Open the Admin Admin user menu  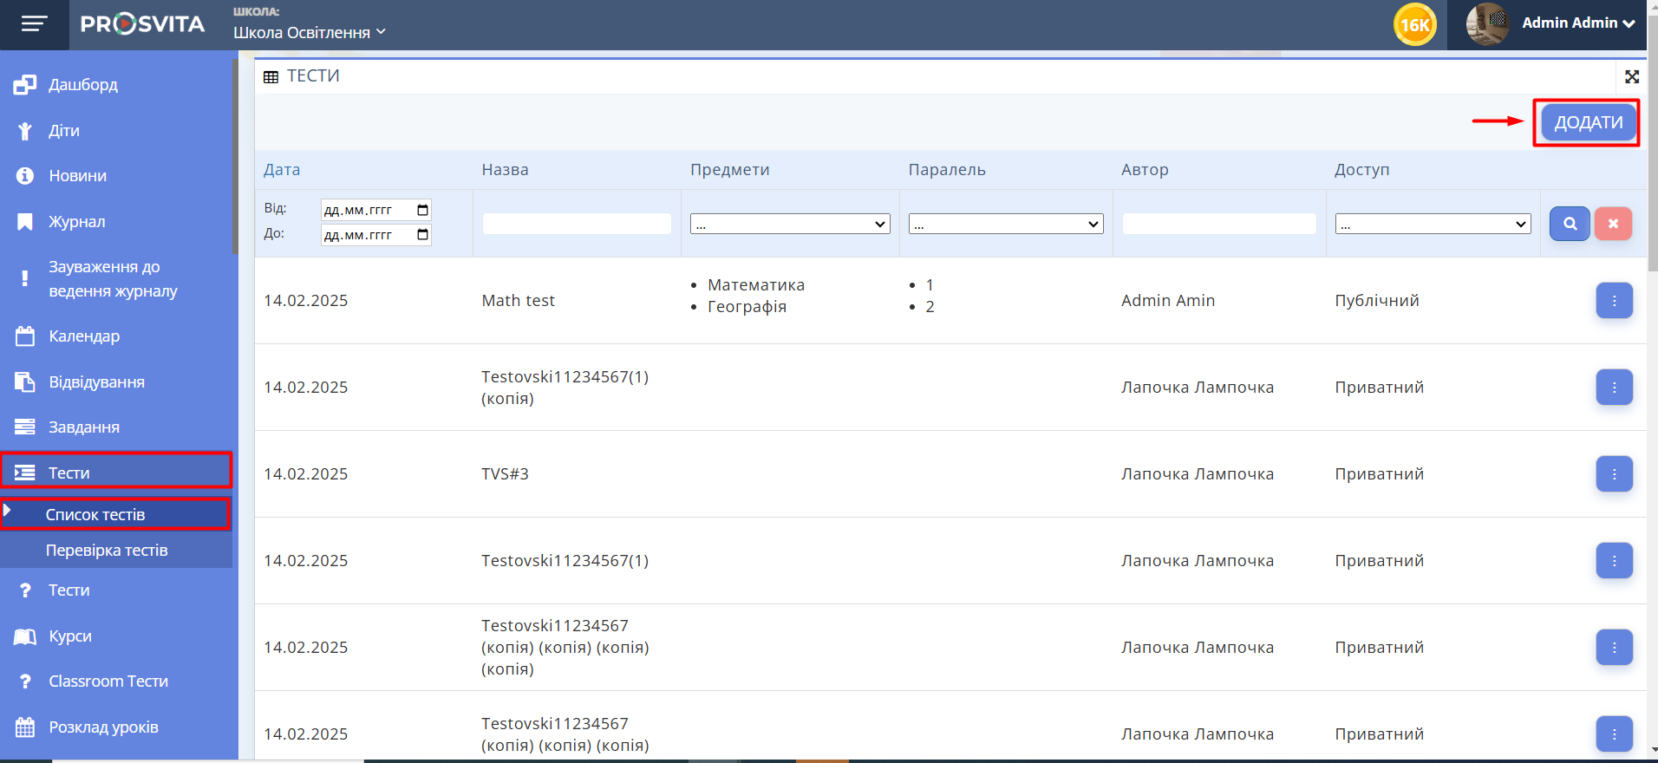1576,23
